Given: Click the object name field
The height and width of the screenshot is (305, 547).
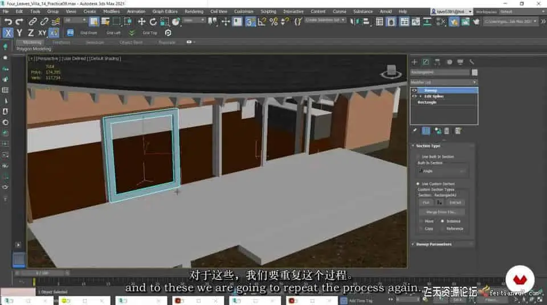Looking at the screenshot, I should tap(439, 72).
